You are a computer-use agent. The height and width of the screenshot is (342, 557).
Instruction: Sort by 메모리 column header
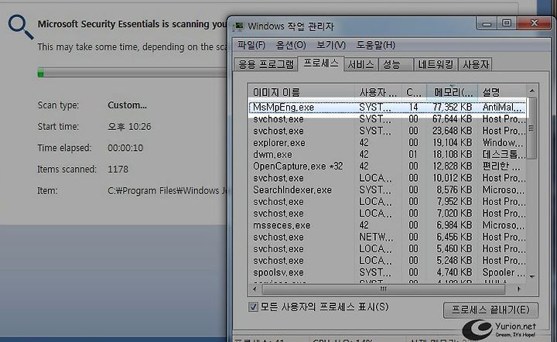[453, 92]
